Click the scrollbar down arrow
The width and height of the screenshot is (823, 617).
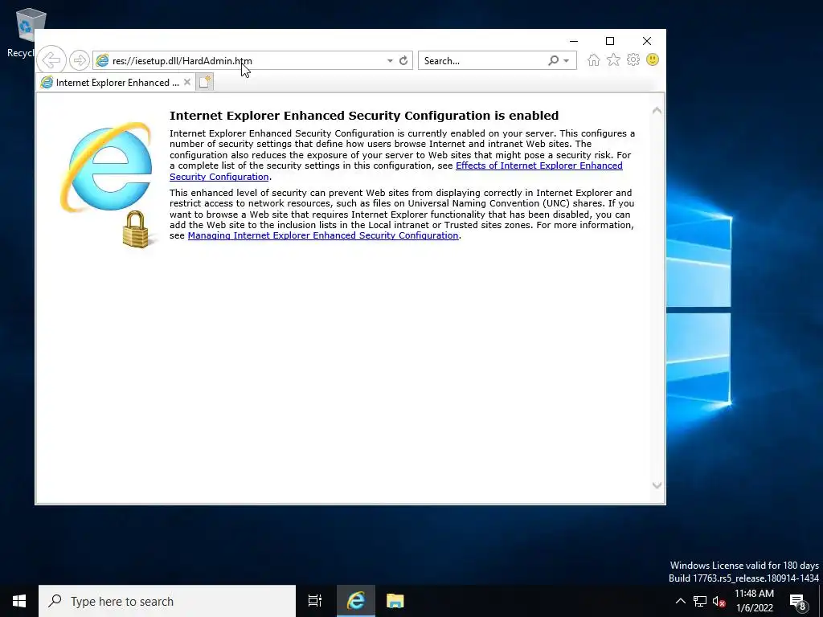click(x=657, y=485)
